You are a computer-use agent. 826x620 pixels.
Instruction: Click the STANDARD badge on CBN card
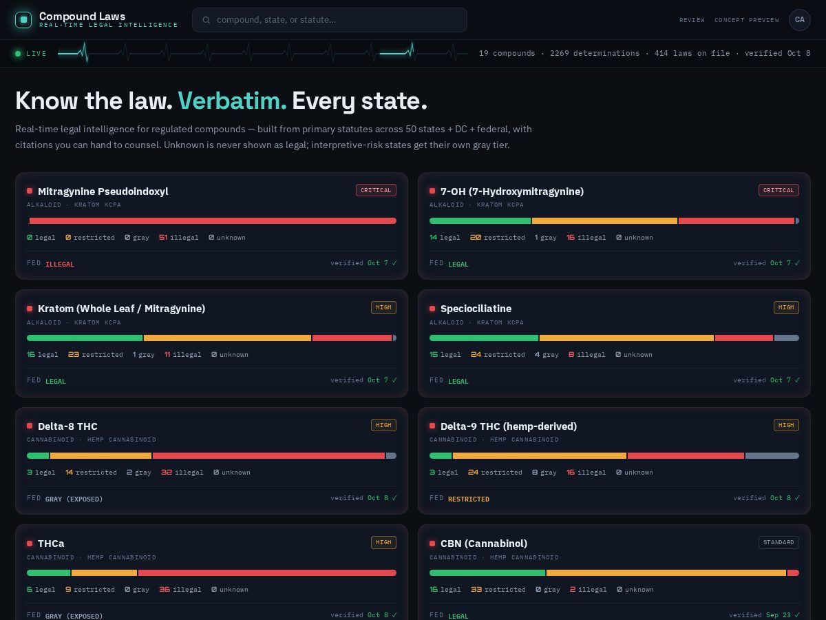[x=779, y=542]
